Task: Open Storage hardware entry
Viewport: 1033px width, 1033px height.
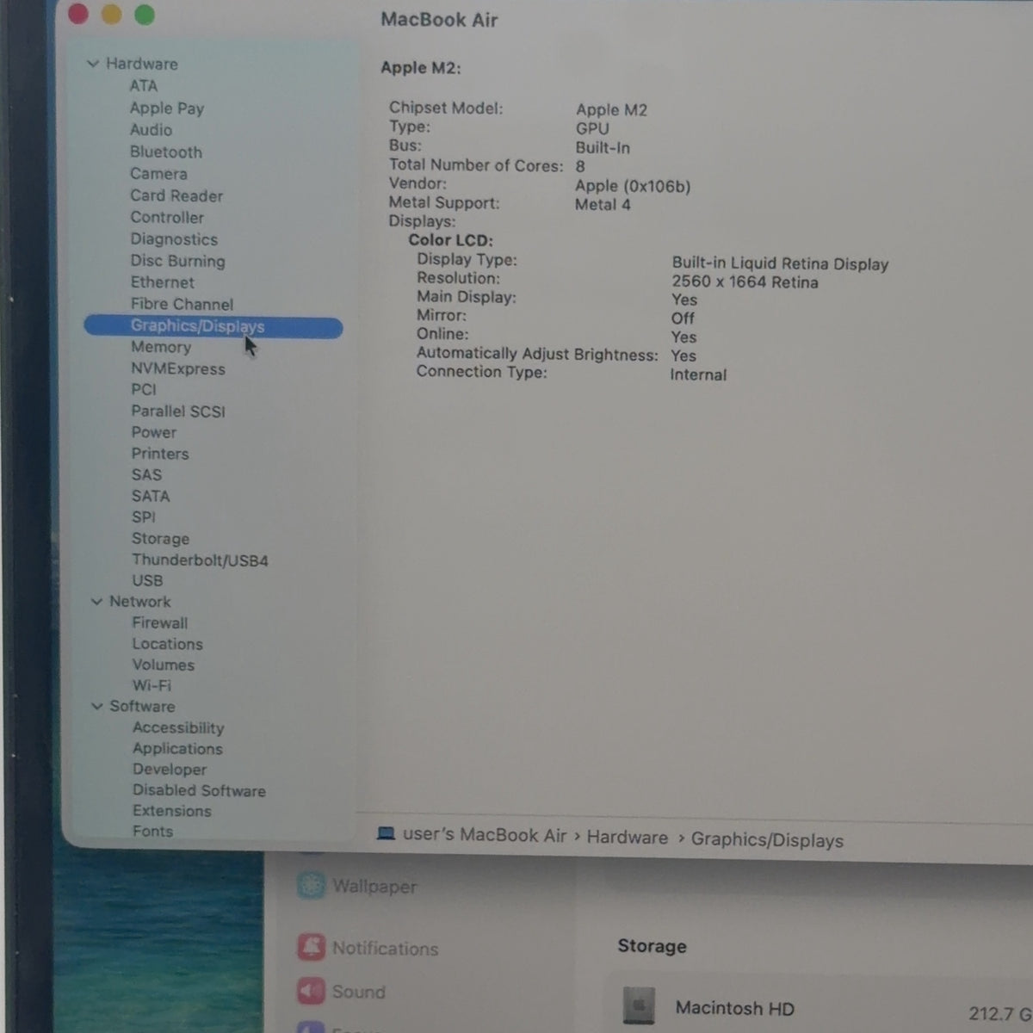Action: pos(160,539)
